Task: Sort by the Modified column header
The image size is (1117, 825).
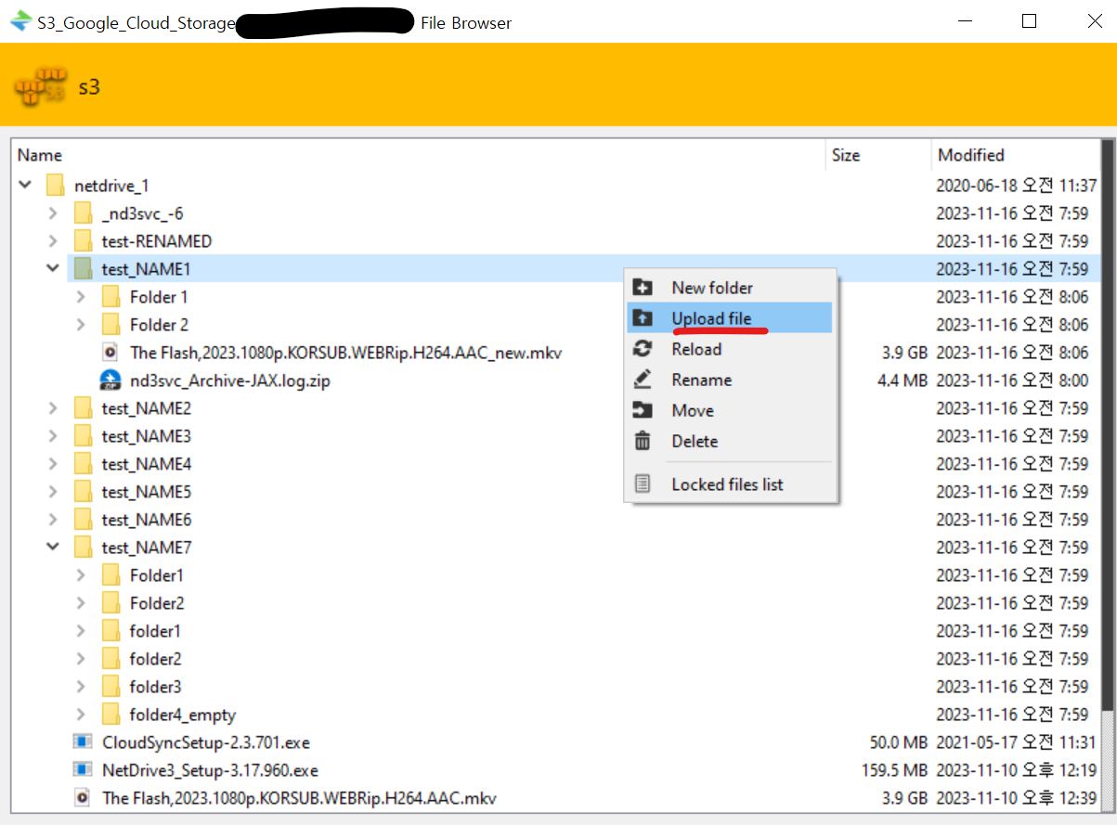Action: (1015, 155)
